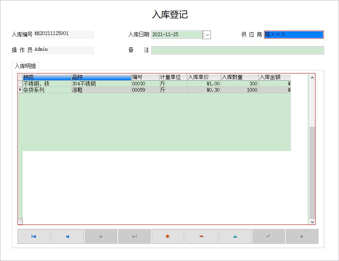Select the 计量单位 column header
Image resolution: width=339 pixels, height=261 pixels.
173,77
